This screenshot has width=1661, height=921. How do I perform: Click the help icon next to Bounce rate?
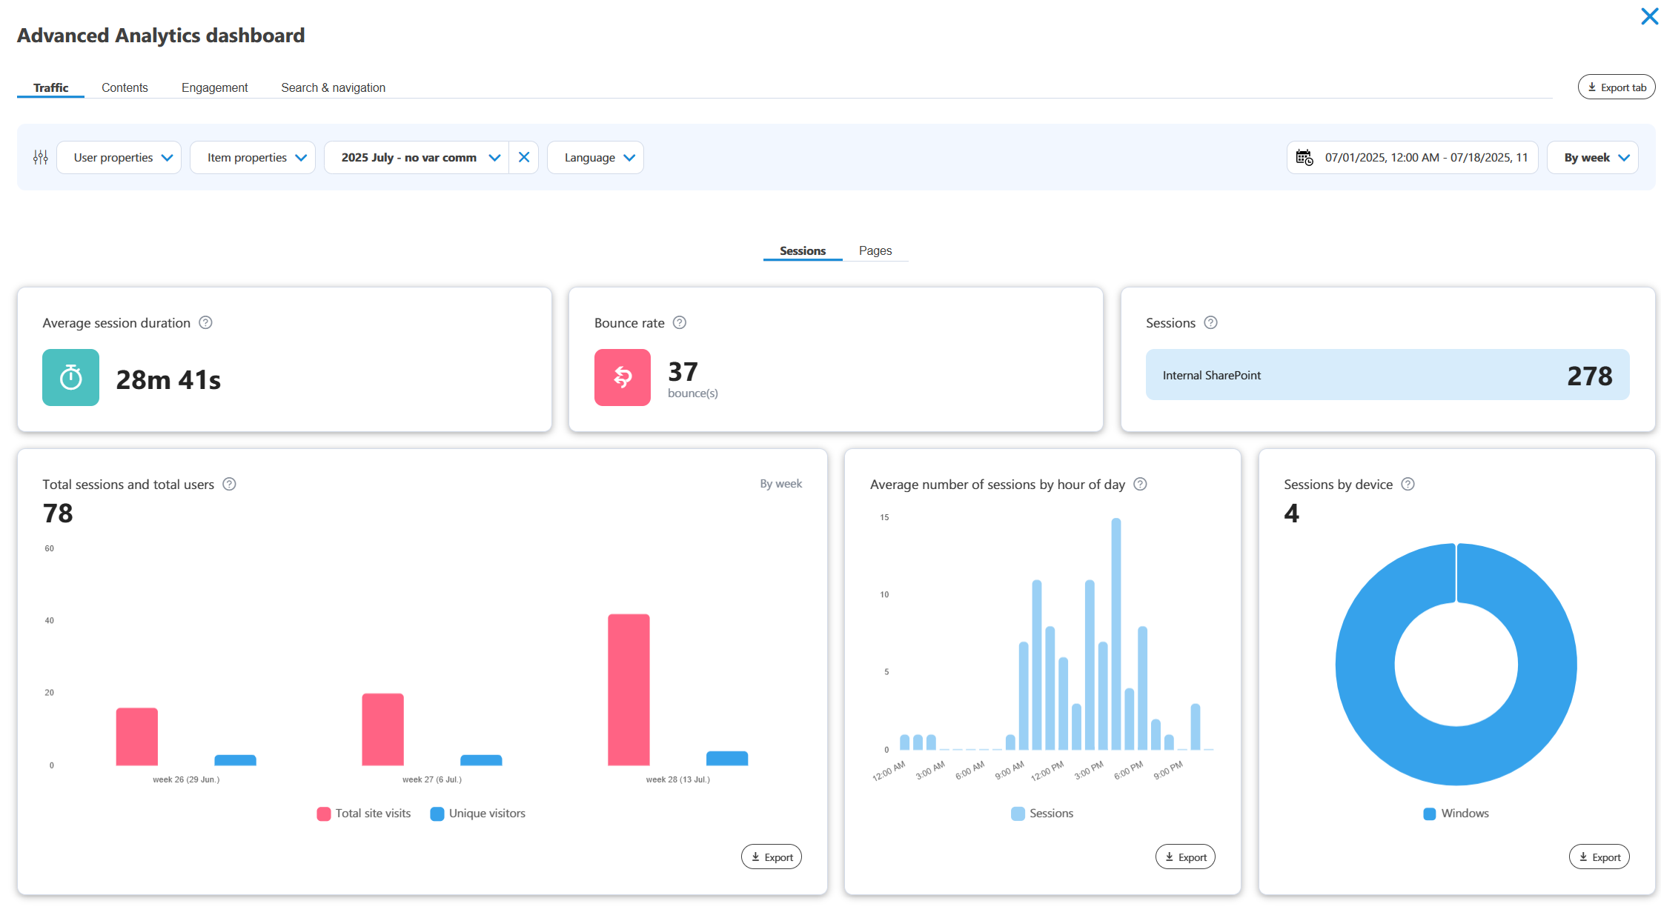(680, 322)
